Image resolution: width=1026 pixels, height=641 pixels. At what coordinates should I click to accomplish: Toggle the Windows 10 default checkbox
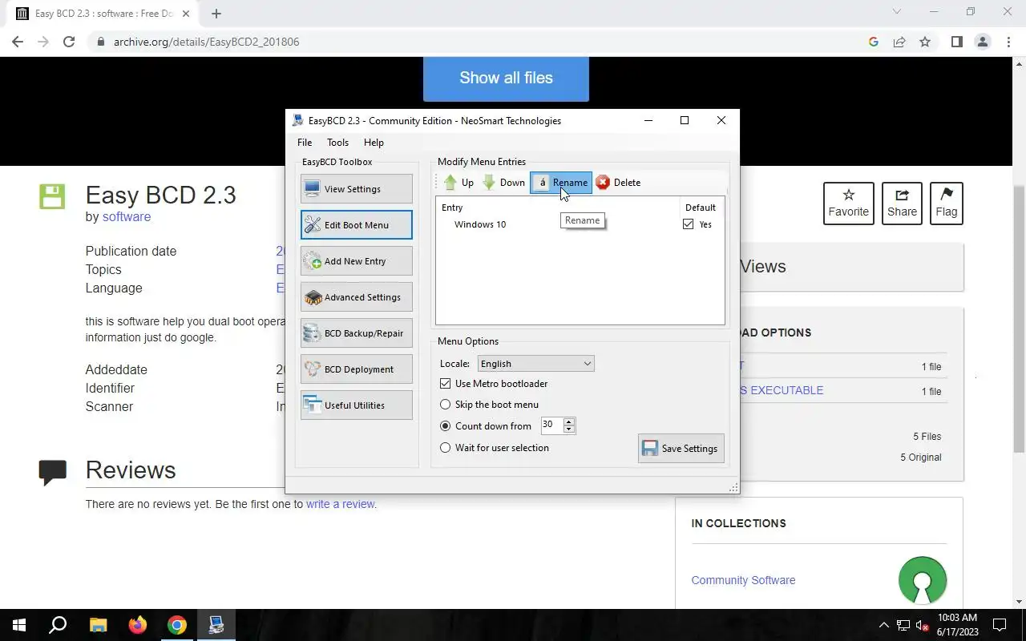[688, 224]
